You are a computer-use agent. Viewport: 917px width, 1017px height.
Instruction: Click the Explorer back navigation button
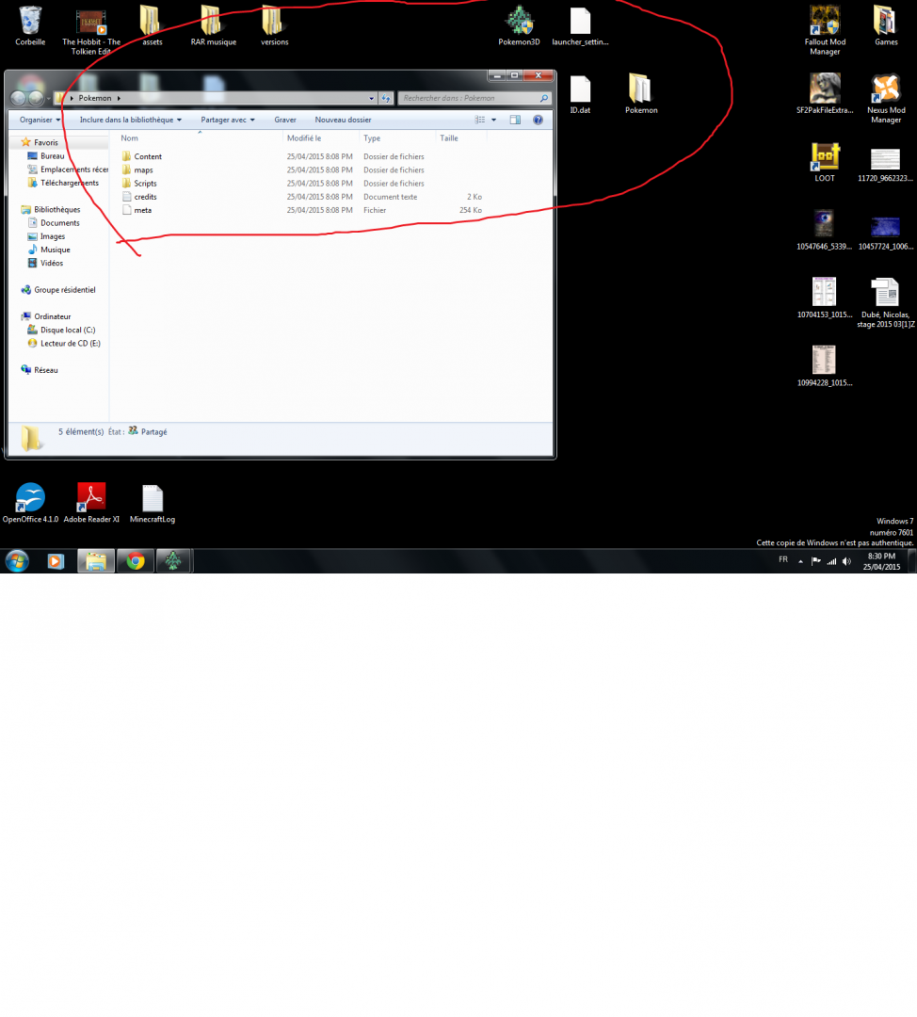[18, 98]
